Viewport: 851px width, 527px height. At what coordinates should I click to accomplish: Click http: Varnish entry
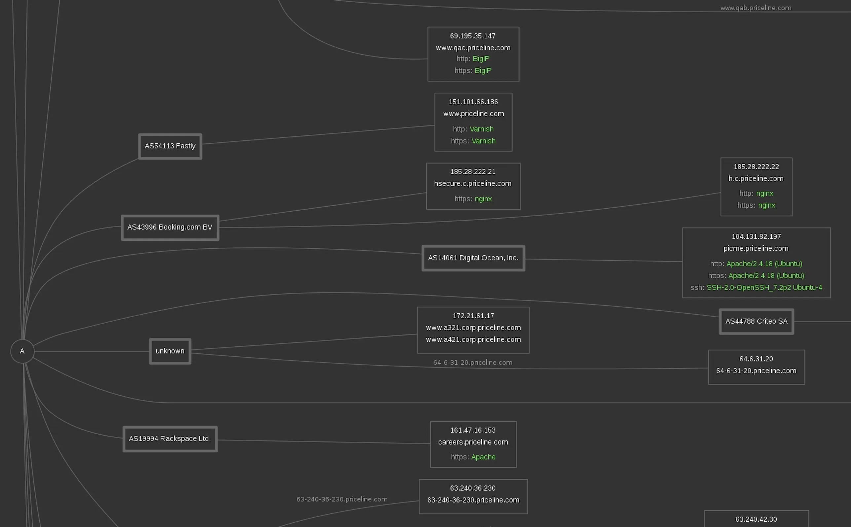coord(473,129)
